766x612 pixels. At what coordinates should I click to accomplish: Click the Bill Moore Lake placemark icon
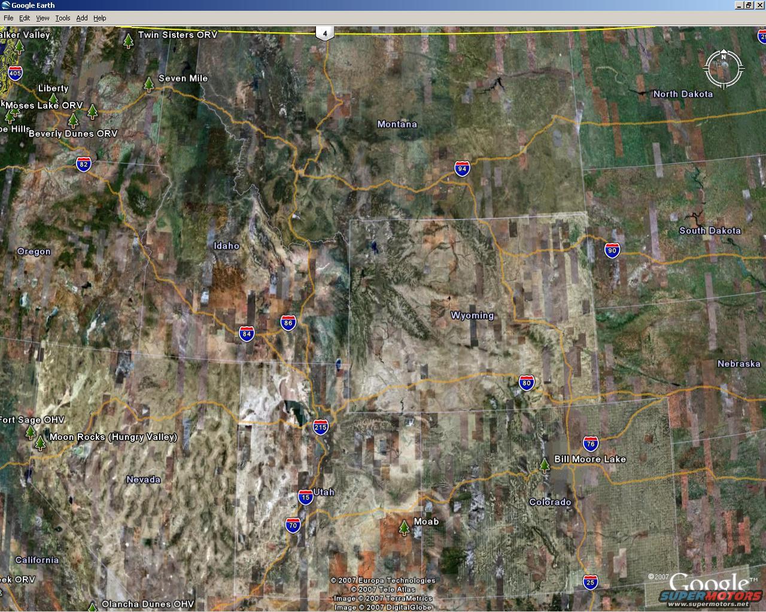pos(545,465)
